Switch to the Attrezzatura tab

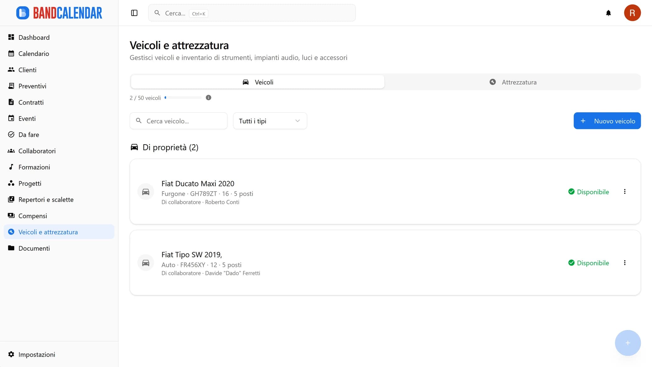pos(513,82)
